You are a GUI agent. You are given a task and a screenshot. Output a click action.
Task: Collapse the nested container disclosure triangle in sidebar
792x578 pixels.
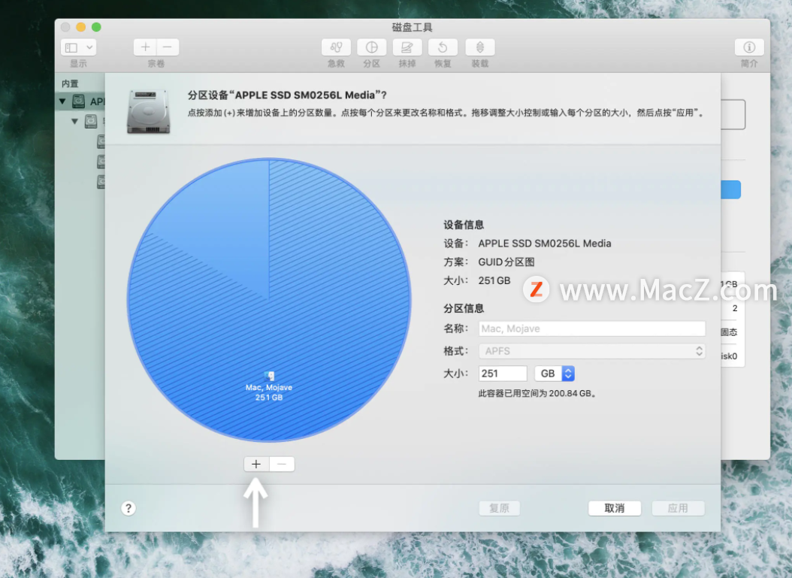click(74, 121)
